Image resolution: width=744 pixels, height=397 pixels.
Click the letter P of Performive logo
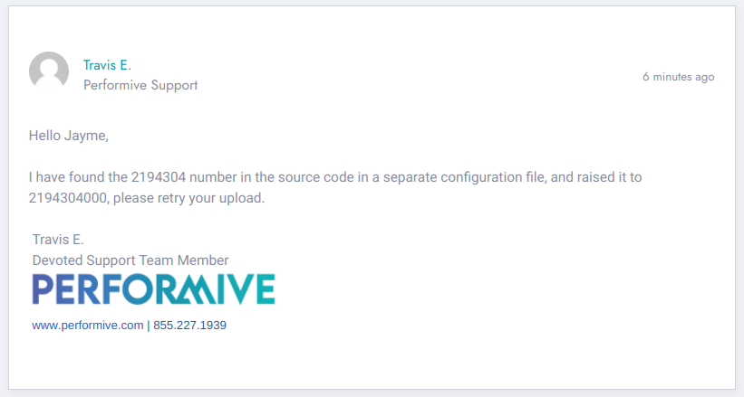click(43, 289)
